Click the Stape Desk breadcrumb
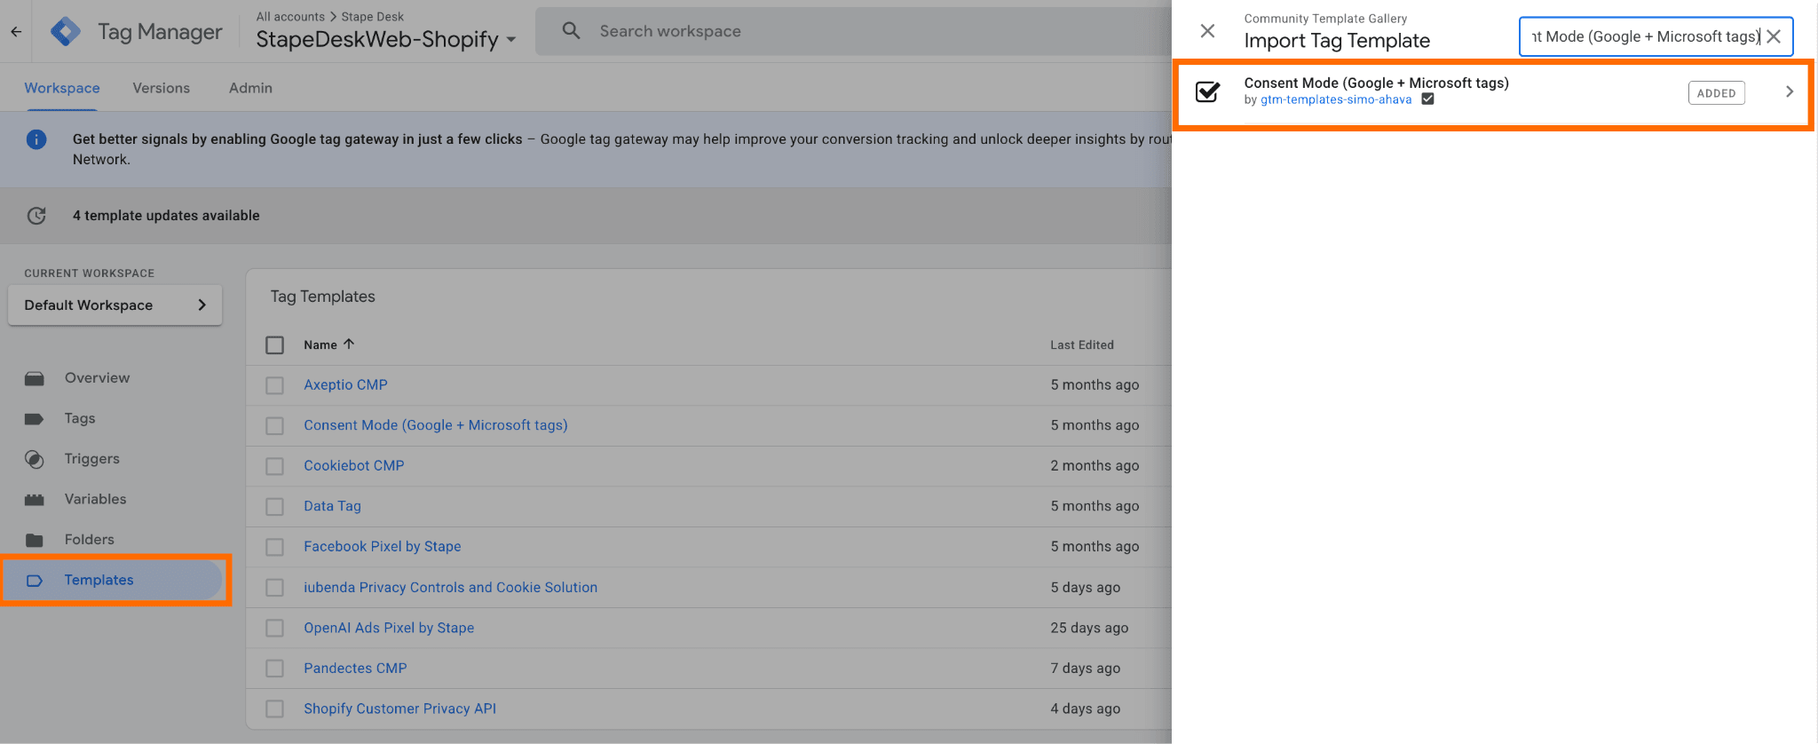This screenshot has height=744, width=1818. click(373, 16)
